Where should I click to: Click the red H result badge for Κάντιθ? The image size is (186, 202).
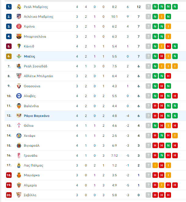coord(168,46)
